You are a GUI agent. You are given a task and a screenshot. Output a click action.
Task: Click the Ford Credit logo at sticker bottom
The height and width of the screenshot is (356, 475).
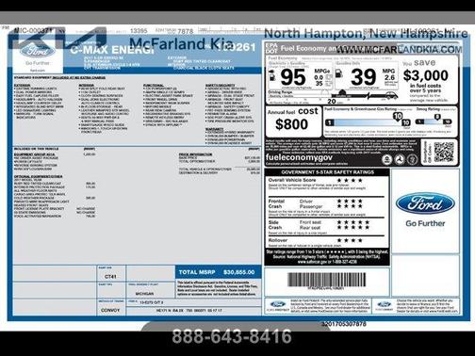(x=384, y=305)
